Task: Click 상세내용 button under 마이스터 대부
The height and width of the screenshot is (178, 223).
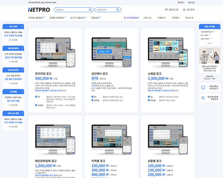Action: pos(13,127)
